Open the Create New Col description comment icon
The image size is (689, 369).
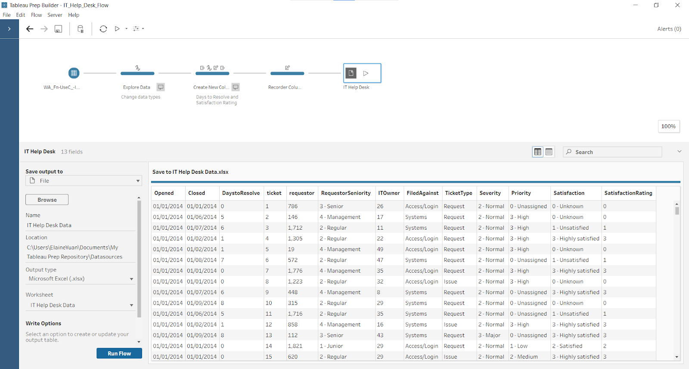(236, 87)
